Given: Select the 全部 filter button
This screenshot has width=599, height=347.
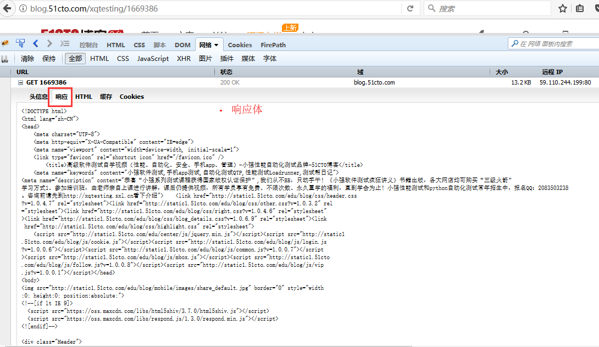Looking at the screenshot, I should (75, 58).
